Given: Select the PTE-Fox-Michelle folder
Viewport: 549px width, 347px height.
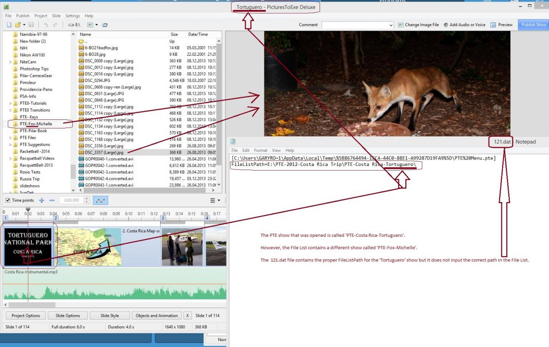Looking at the screenshot, I should [36, 124].
